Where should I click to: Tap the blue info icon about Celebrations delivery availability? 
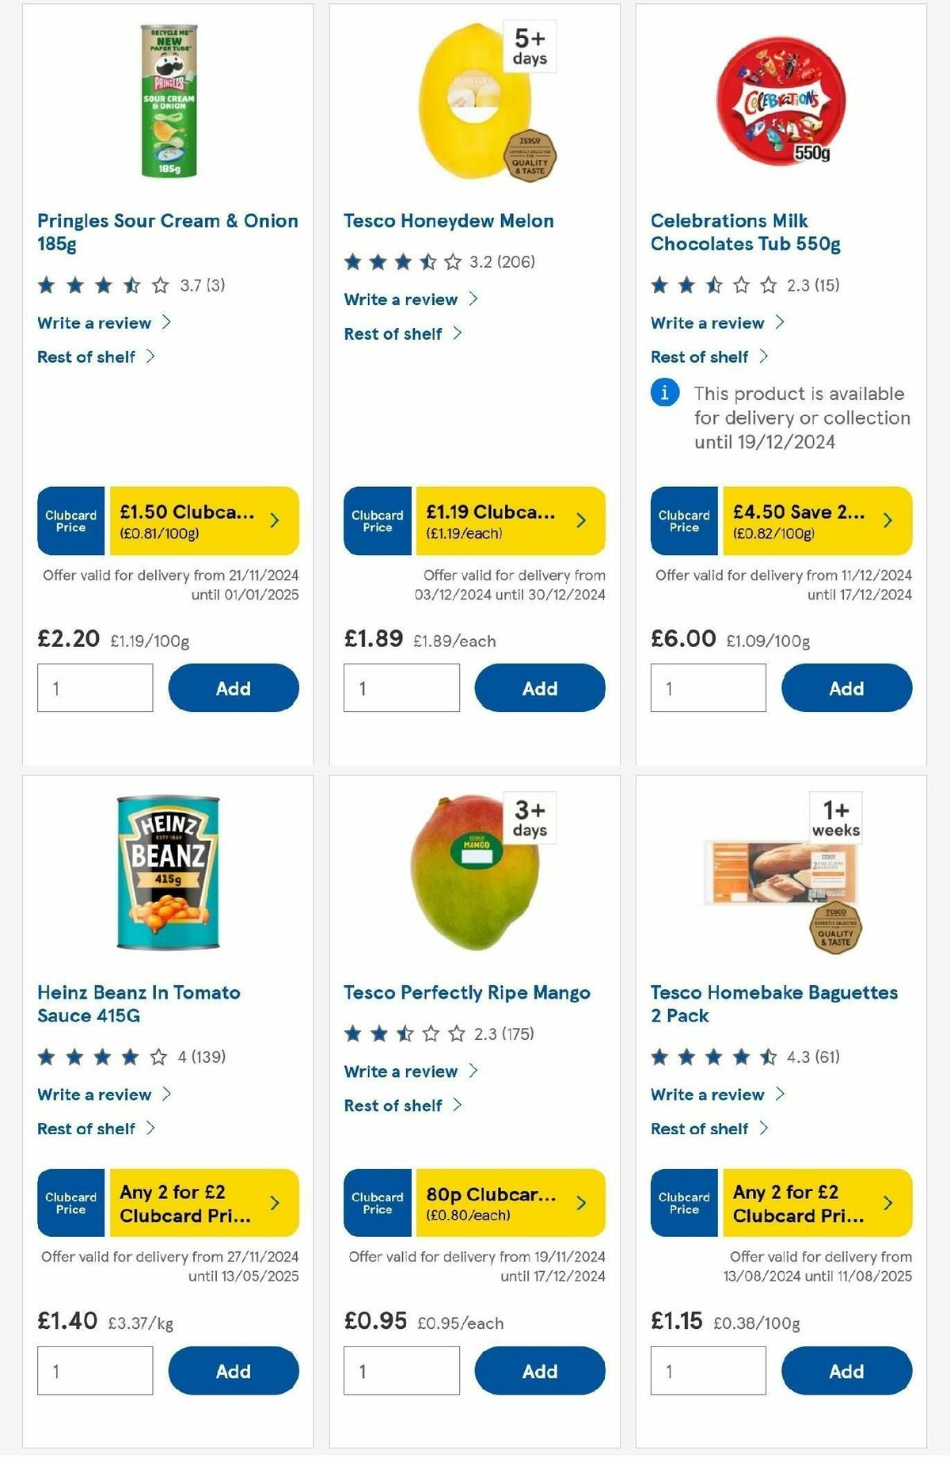coord(665,393)
